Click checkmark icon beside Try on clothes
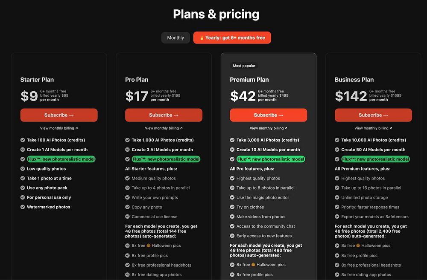The image size is (427, 280). point(232,207)
